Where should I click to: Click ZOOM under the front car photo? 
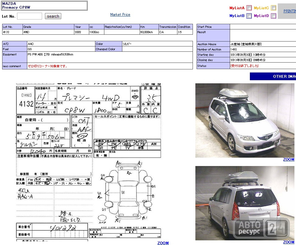coord(289,160)
